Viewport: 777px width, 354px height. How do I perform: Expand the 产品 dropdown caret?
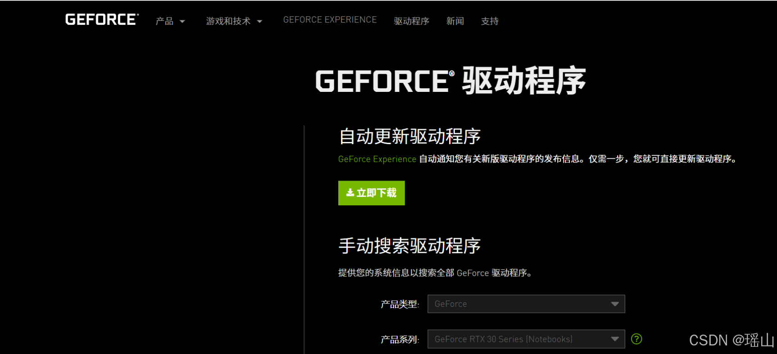(182, 22)
